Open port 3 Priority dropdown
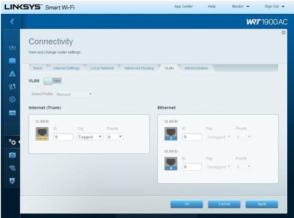 tap(244, 137)
